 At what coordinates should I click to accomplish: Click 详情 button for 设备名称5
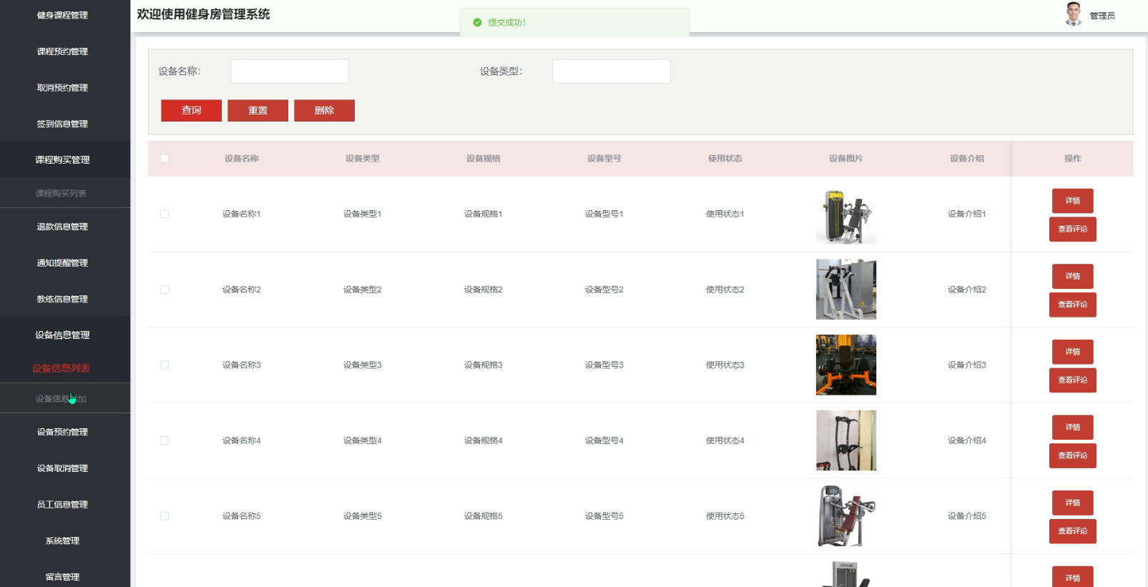(1072, 503)
